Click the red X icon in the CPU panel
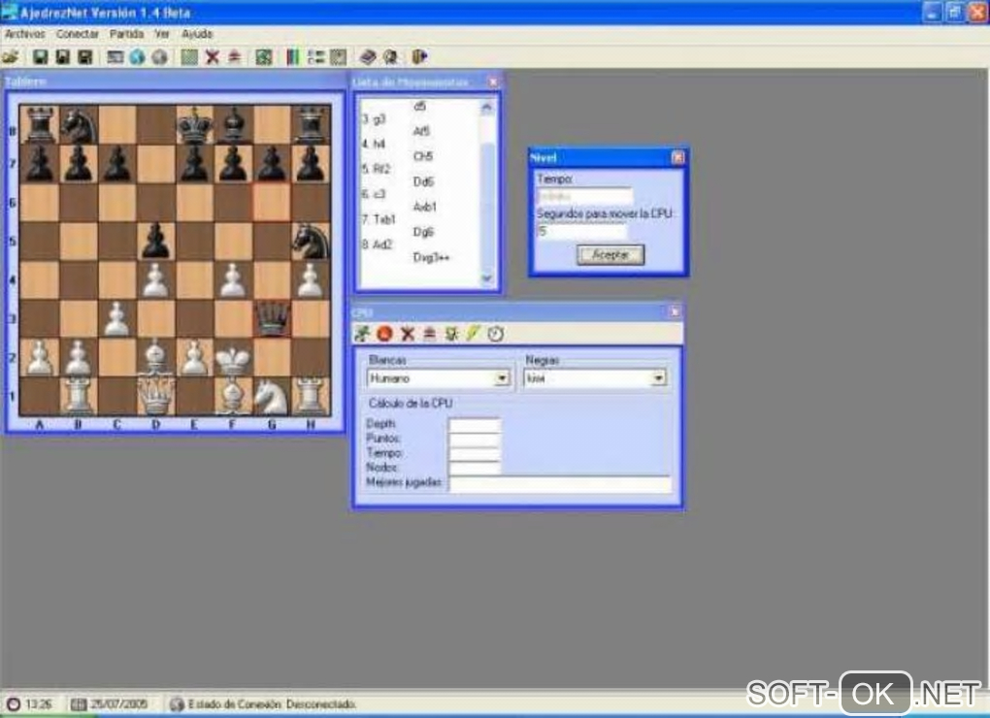Screen dimensions: 990x718 click(408, 334)
